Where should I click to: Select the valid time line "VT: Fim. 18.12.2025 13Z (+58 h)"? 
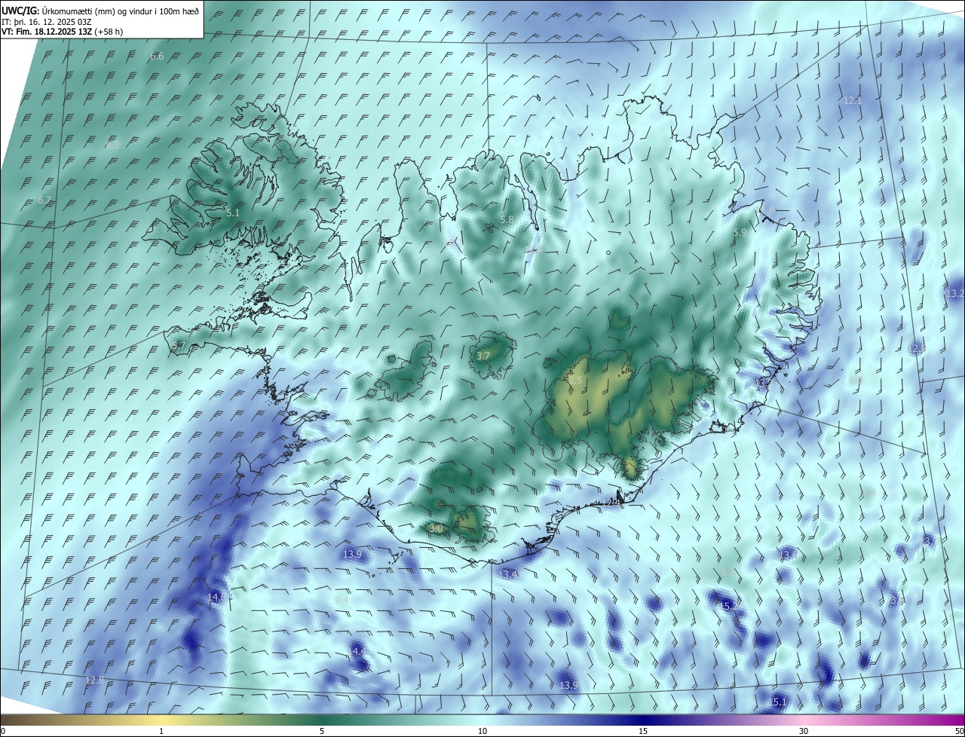(x=63, y=32)
